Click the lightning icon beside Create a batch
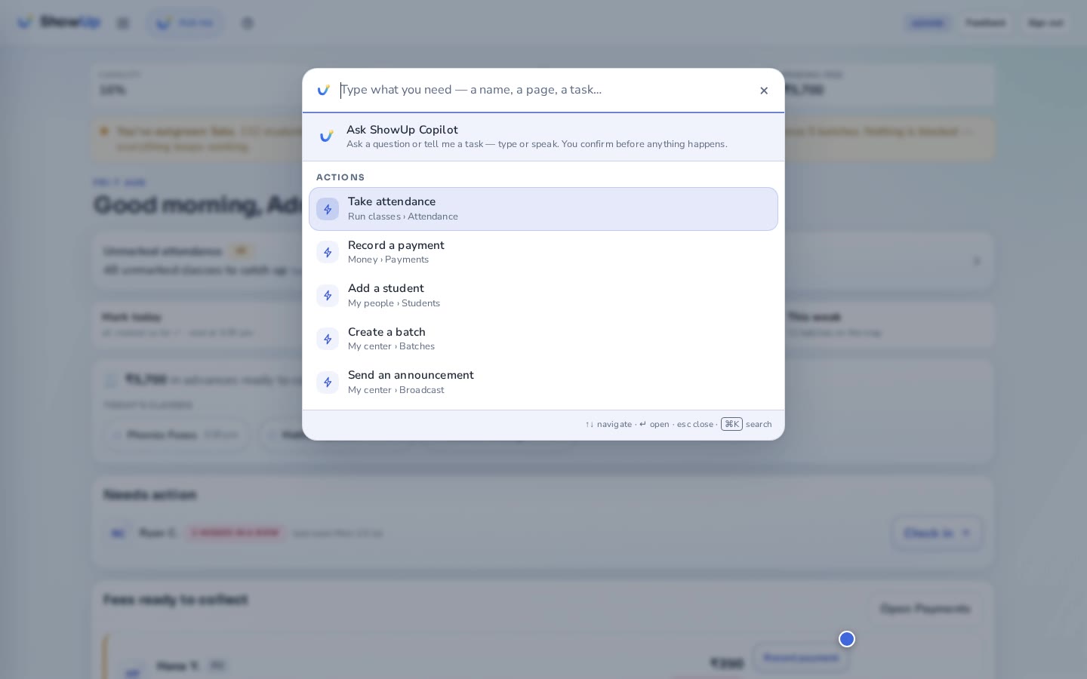 click(x=328, y=339)
